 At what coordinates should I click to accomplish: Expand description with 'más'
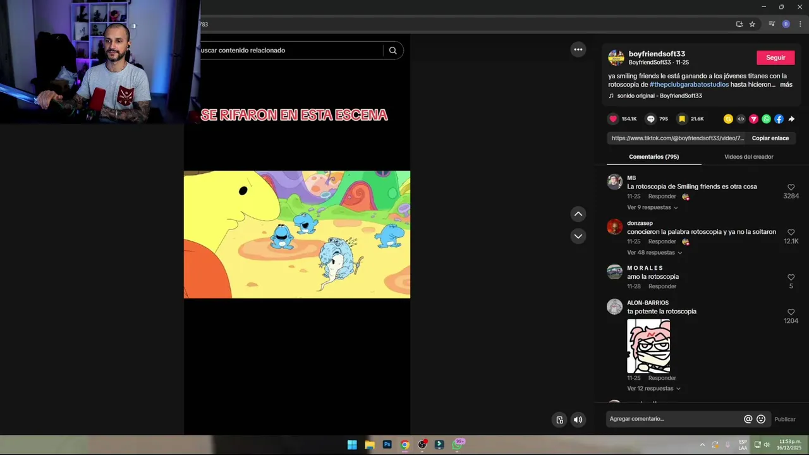pos(786,85)
